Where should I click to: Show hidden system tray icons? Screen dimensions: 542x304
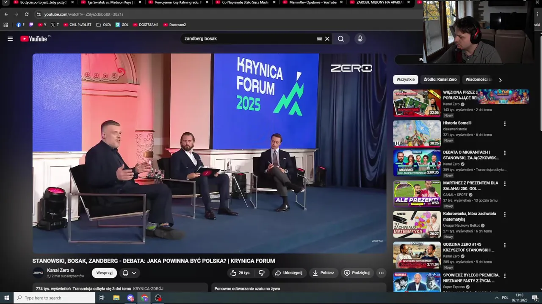pos(496,298)
